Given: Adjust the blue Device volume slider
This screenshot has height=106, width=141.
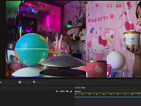Looking at the screenshot, I should tap(108, 97).
